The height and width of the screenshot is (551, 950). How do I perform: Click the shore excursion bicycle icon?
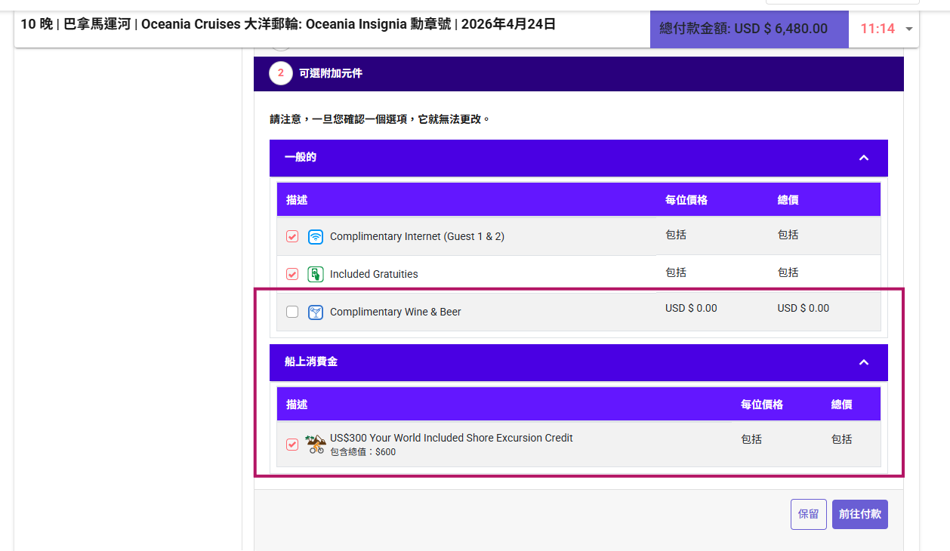click(316, 444)
